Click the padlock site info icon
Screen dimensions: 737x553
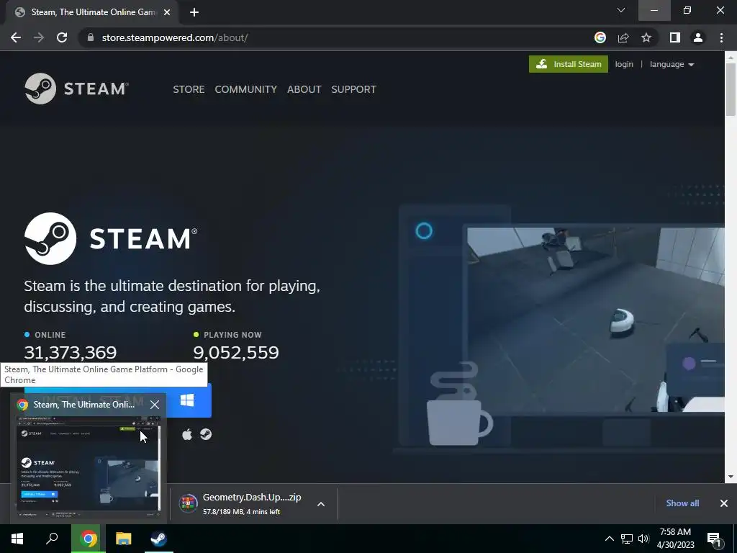tap(91, 37)
